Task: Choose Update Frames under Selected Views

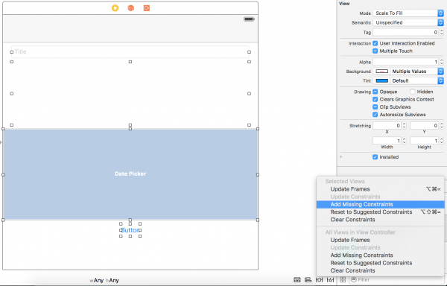Action: pyautogui.click(x=380, y=189)
